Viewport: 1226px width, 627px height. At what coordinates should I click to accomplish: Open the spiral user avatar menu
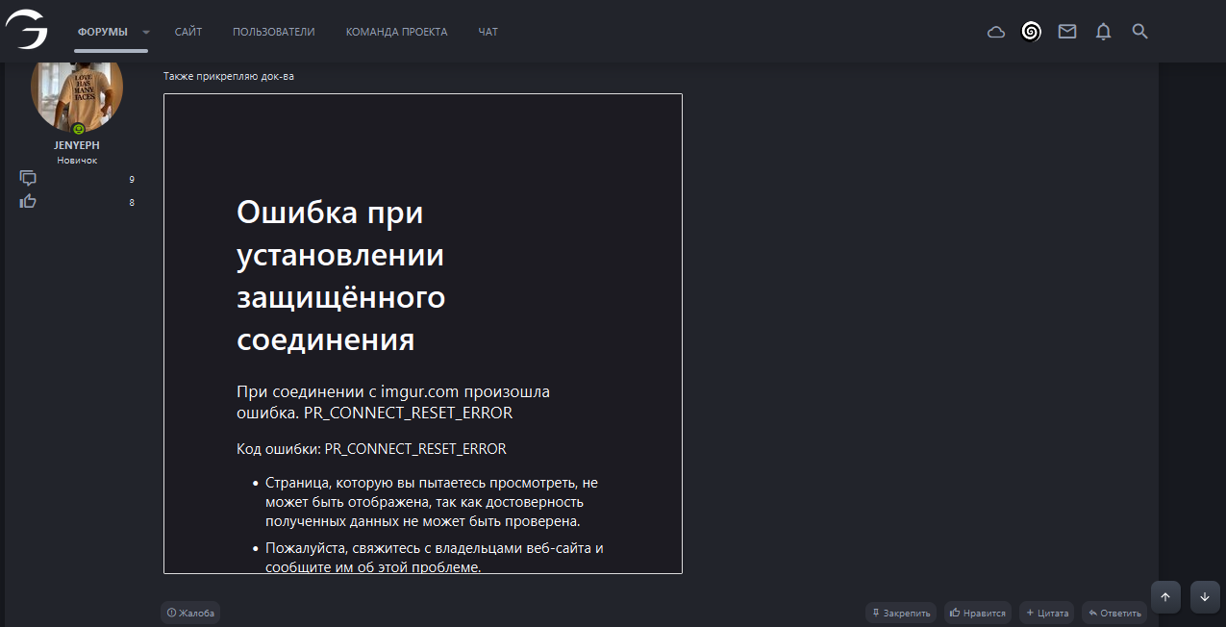click(x=1031, y=32)
